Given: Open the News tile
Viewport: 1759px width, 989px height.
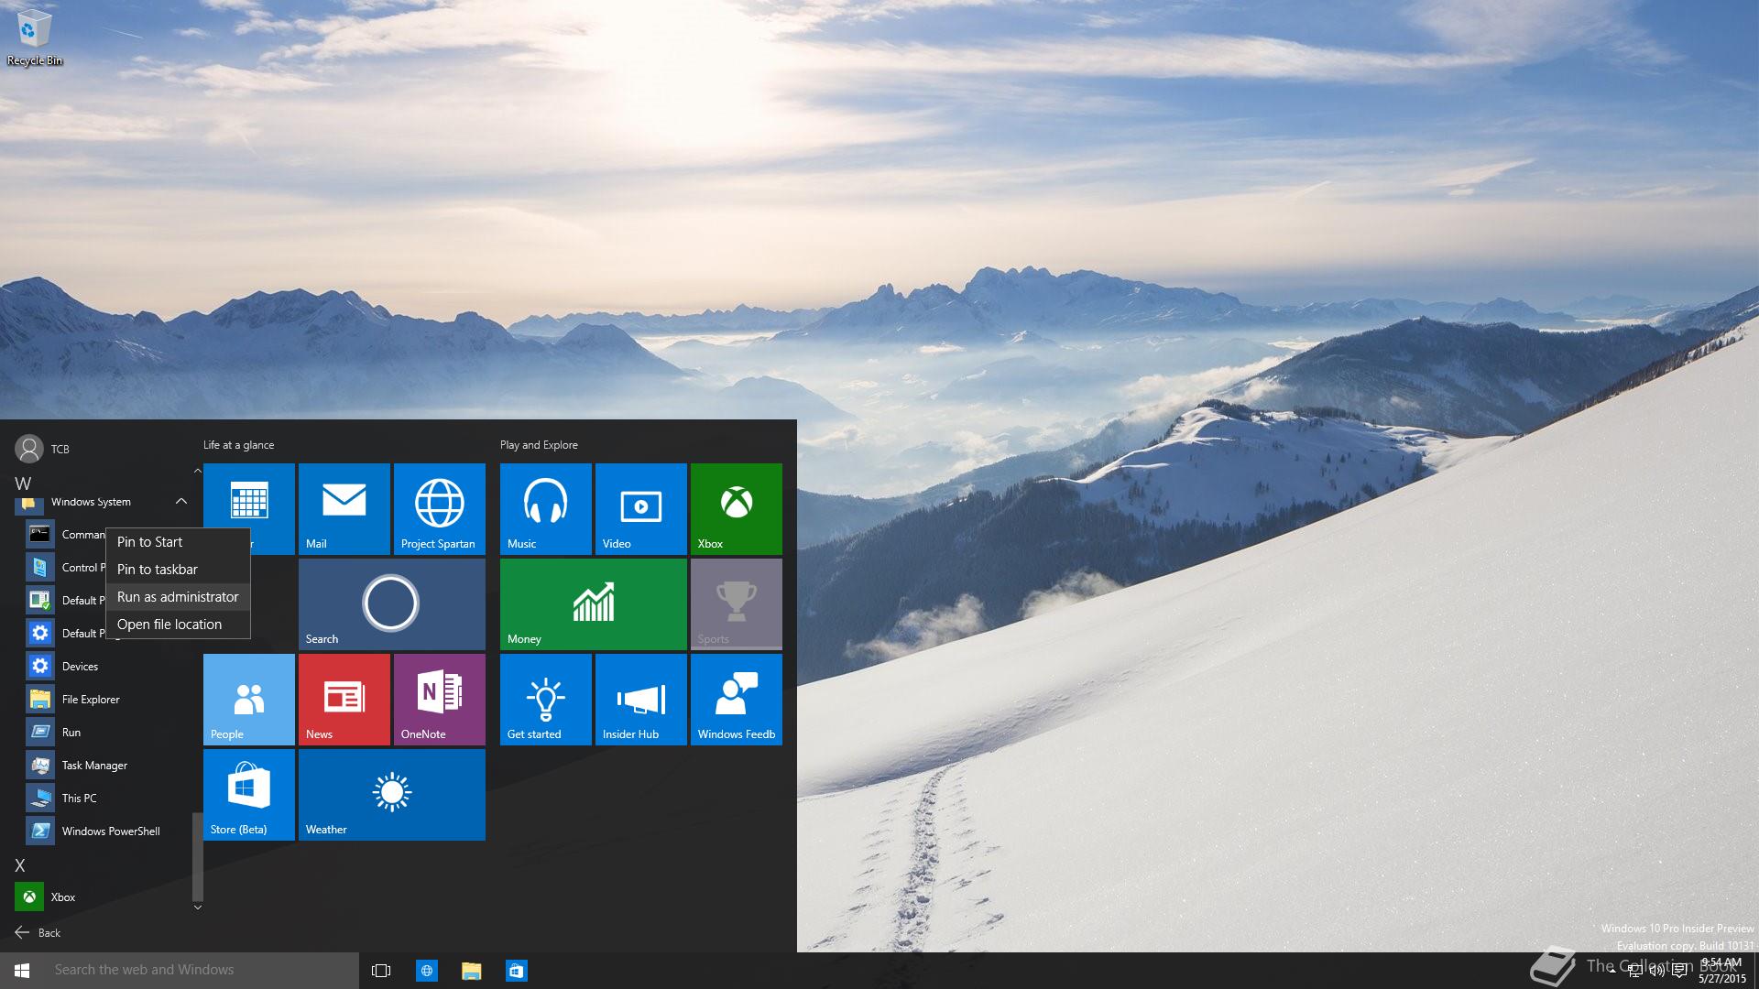Looking at the screenshot, I should click(344, 700).
